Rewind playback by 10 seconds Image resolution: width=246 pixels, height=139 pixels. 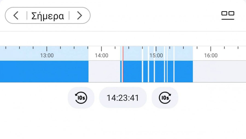point(81,98)
